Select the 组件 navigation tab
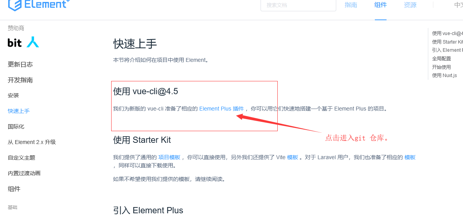The image size is (463, 216). click(381, 5)
